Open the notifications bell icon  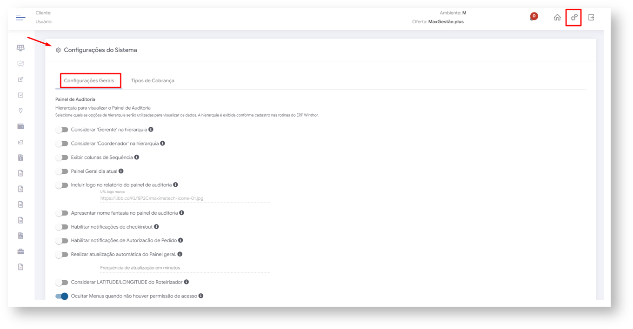533,18
